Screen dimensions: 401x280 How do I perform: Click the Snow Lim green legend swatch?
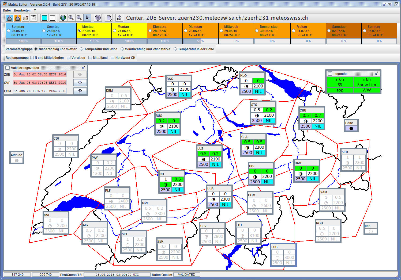click(366, 85)
